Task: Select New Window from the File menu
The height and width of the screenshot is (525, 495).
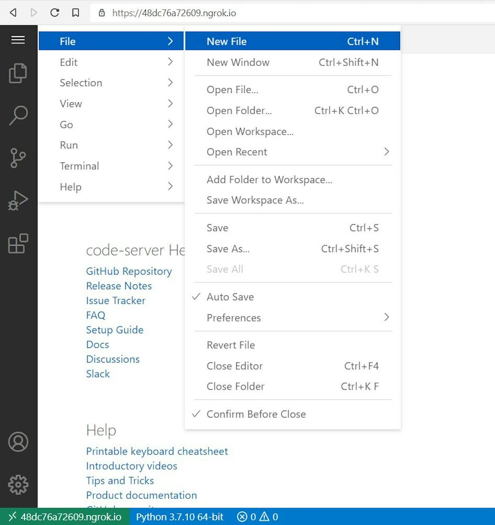Action: tap(238, 62)
